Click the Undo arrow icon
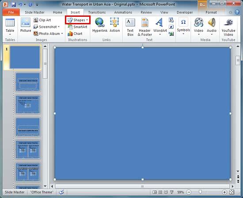This screenshot has width=243, height=198. 20,5
